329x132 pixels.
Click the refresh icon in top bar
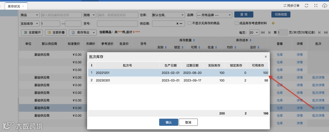pyautogui.click(x=306, y=6)
